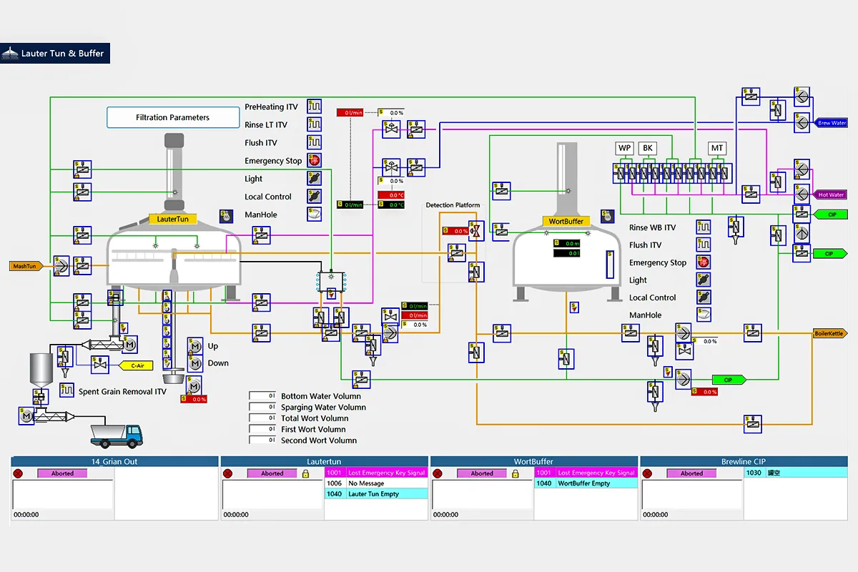Click the Hot Water tag

[831, 194]
